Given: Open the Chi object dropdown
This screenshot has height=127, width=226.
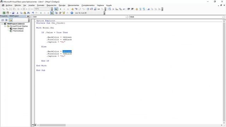Looking at the screenshot, I should [126, 17].
